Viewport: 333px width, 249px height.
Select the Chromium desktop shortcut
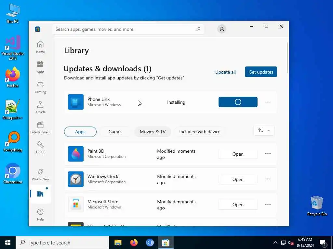pos(13,174)
